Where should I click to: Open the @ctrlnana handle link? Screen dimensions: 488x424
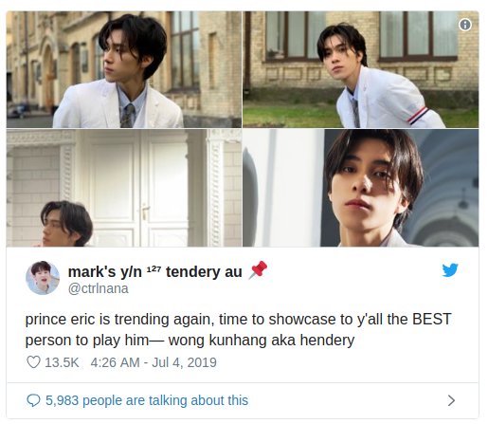[x=99, y=288]
